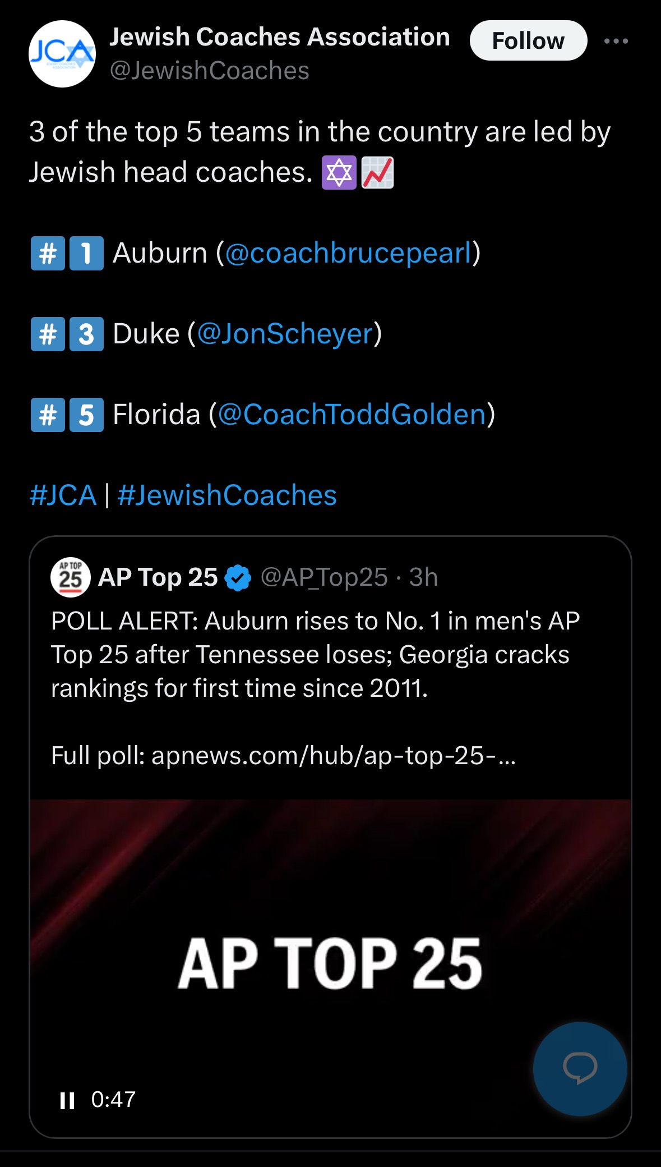Click the AP Top 25 avatar icon
Image resolution: width=661 pixels, height=1167 pixels.
coord(71,577)
